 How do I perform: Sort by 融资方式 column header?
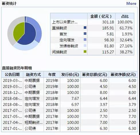coord(33,74)
